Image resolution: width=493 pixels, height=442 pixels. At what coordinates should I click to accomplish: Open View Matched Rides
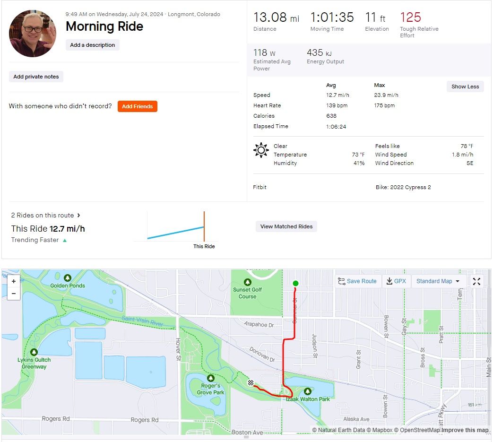coord(286,226)
